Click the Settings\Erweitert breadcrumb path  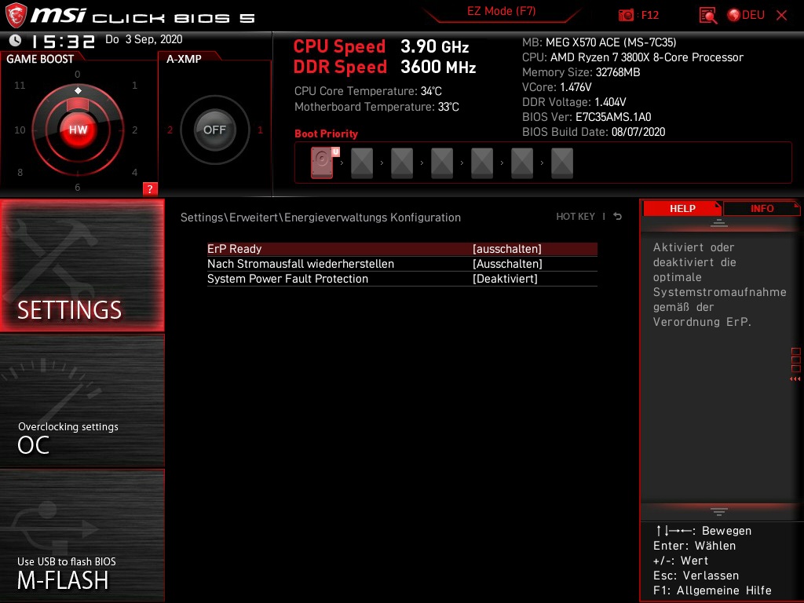click(x=320, y=217)
